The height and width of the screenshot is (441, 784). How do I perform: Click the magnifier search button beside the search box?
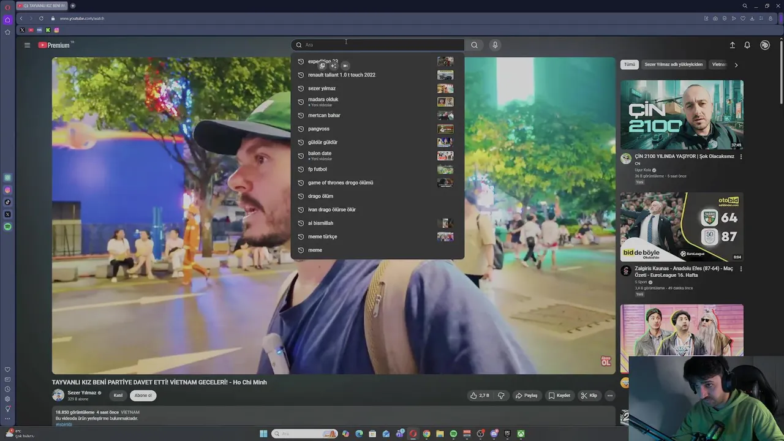pos(474,45)
